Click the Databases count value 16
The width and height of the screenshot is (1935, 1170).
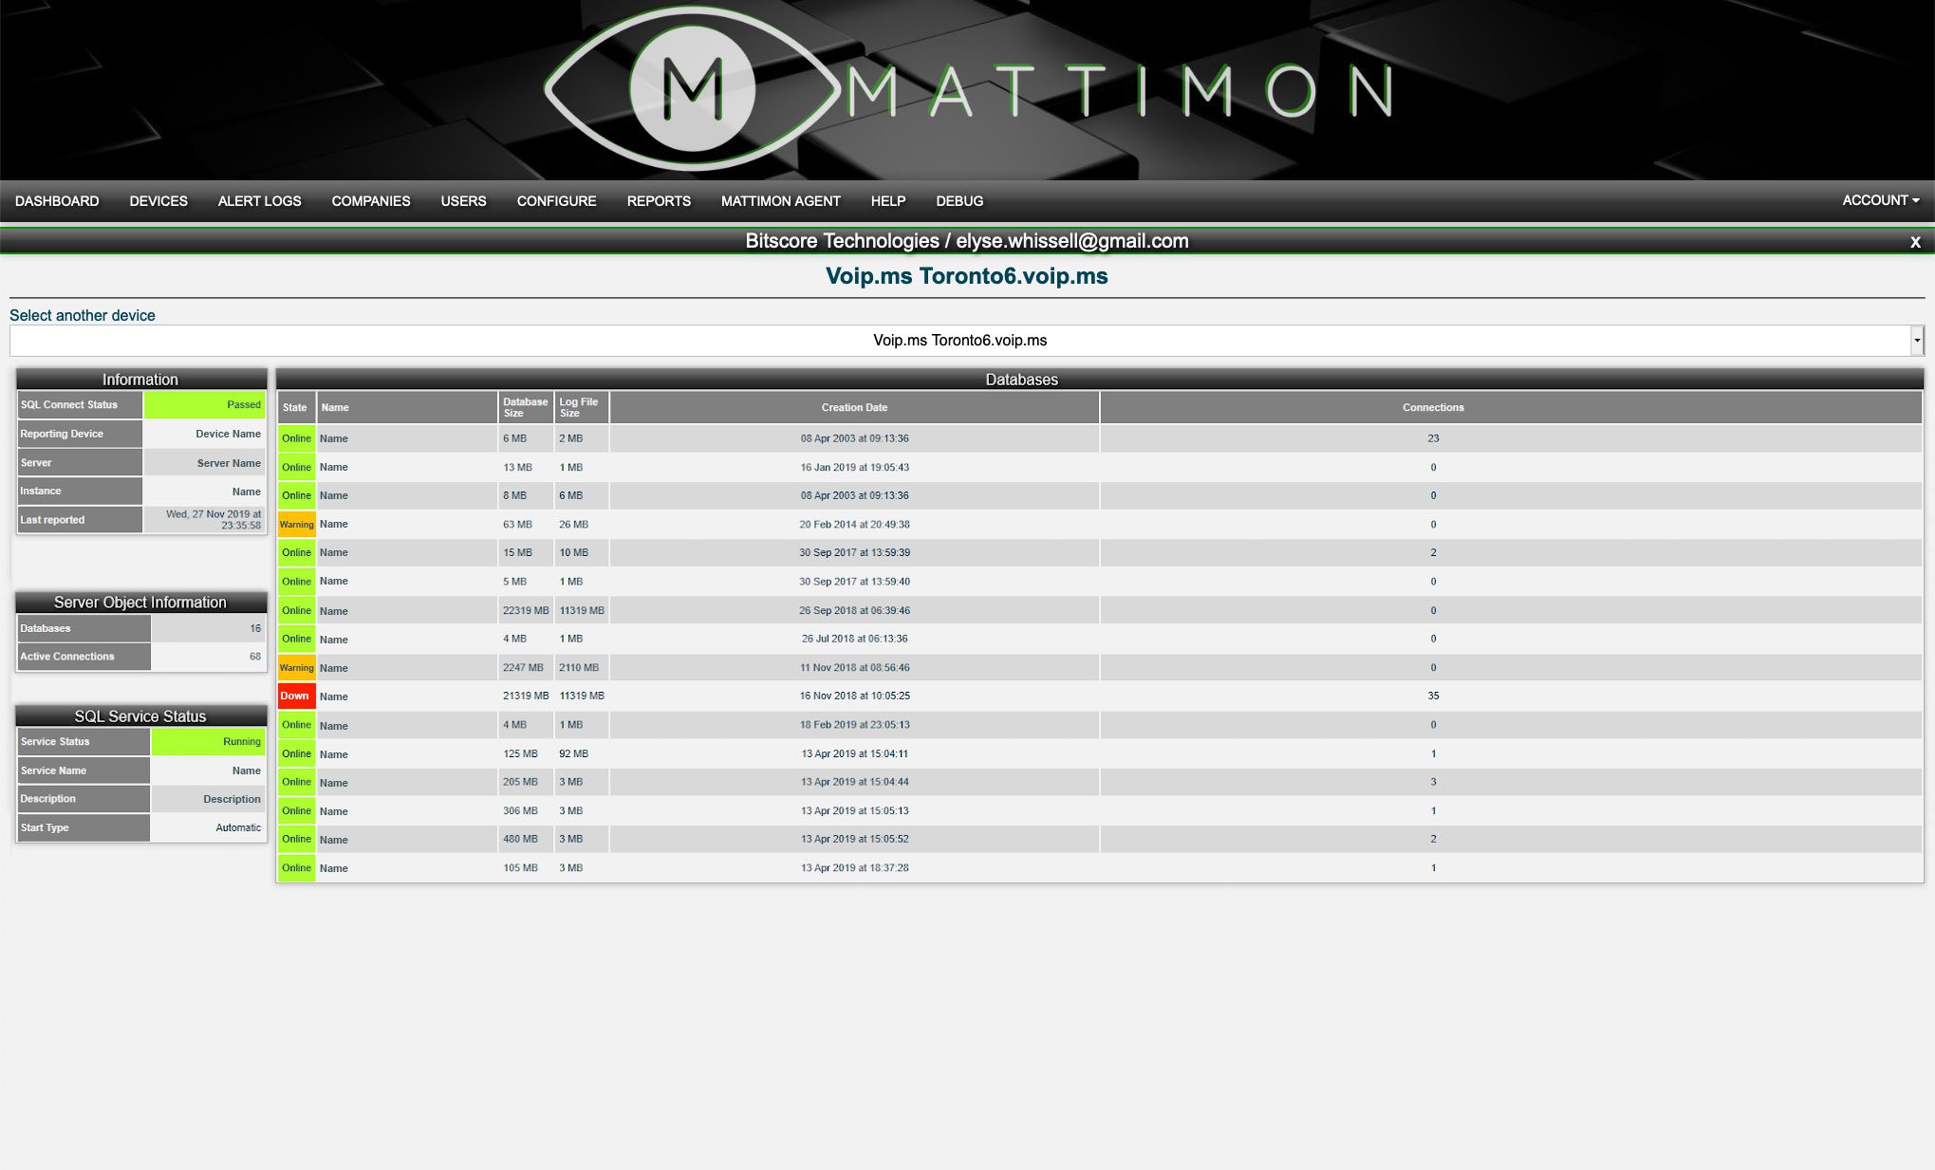pyautogui.click(x=255, y=628)
